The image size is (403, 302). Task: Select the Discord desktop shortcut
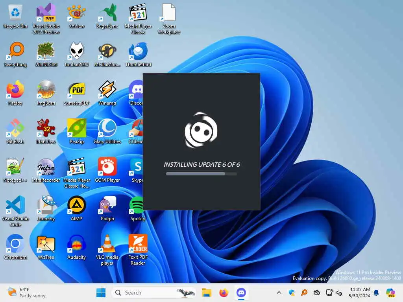(136, 93)
